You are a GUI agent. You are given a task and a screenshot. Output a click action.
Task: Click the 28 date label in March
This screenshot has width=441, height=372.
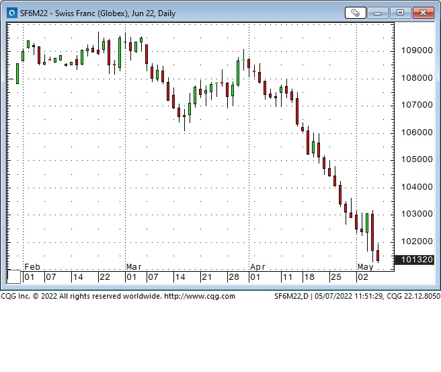[x=234, y=277]
